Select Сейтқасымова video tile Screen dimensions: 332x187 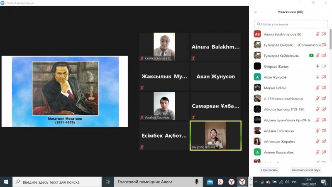tap(164, 47)
